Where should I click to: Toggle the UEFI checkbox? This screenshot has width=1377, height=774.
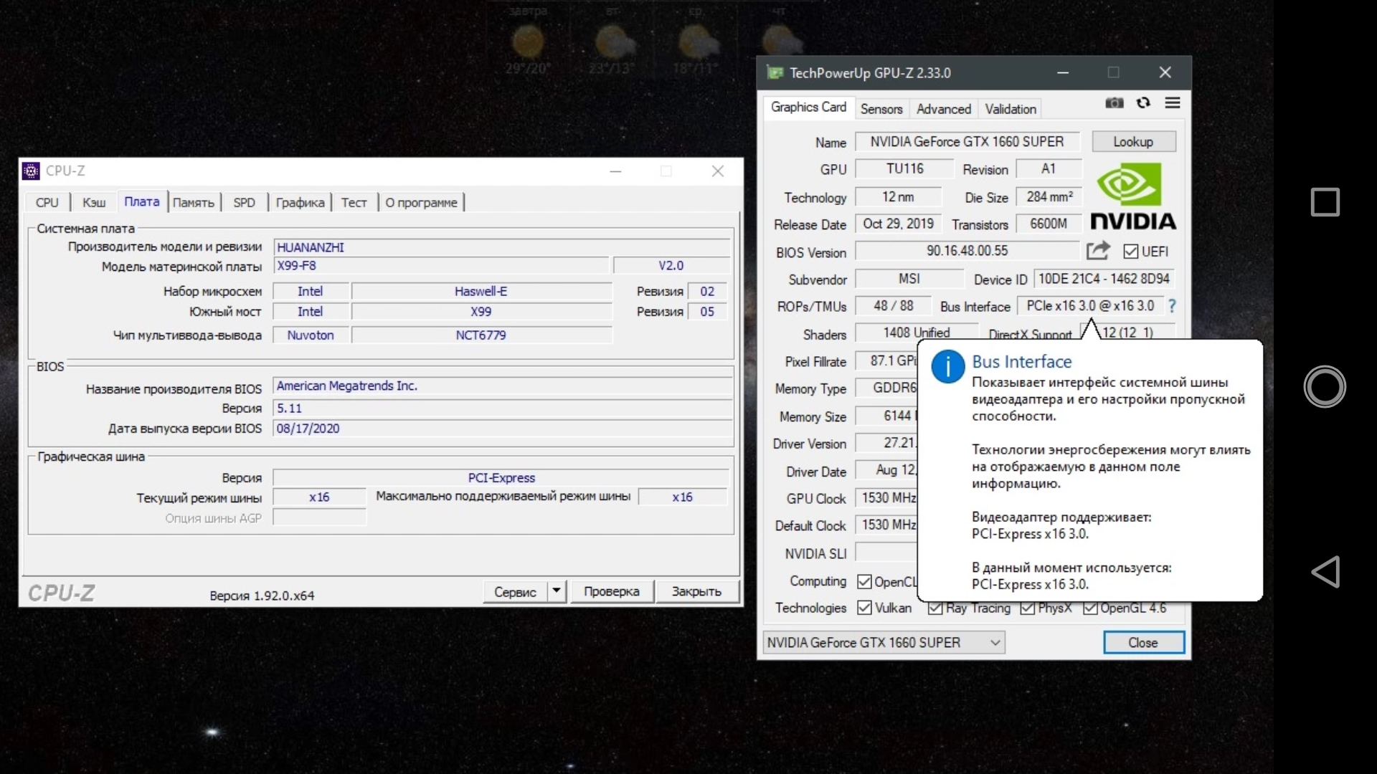(1131, 252)
